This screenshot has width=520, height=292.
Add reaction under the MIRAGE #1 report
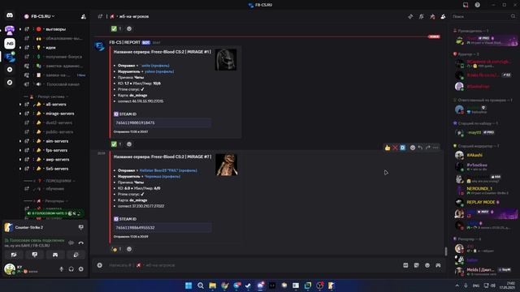click(x=129, y=144)
